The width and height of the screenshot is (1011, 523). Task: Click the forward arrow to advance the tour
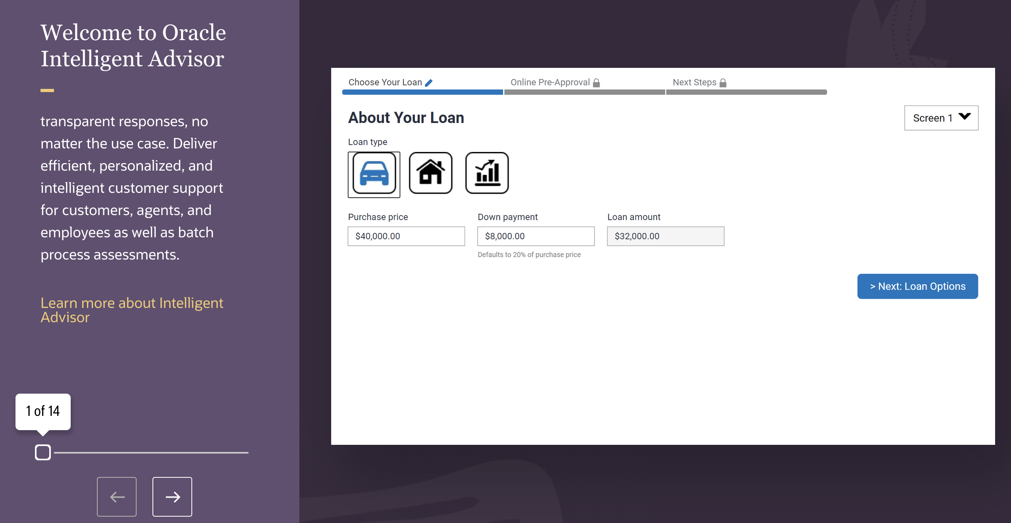point(172,496)
